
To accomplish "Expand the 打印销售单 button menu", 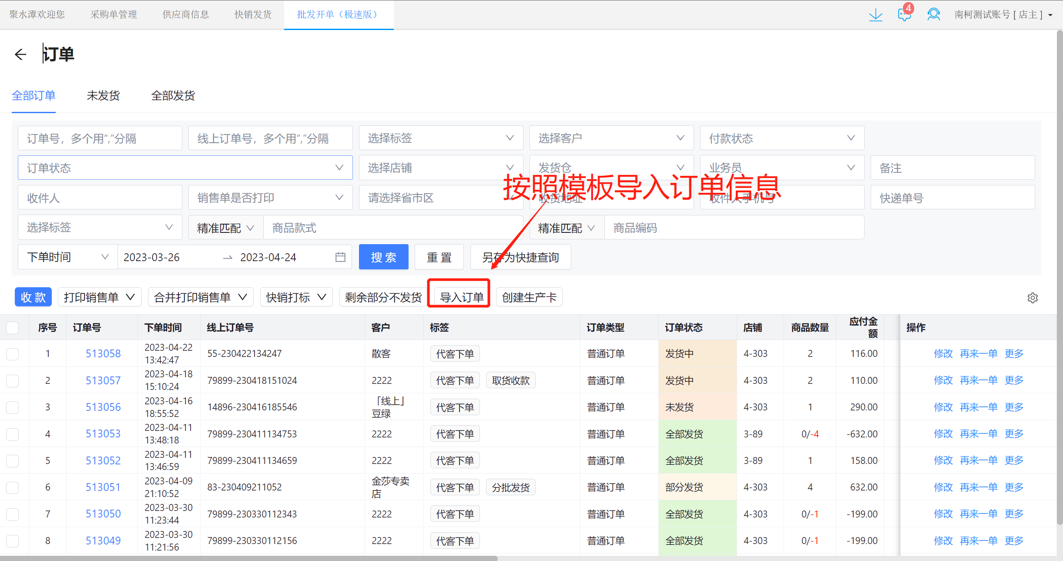I will coord(100,297).
